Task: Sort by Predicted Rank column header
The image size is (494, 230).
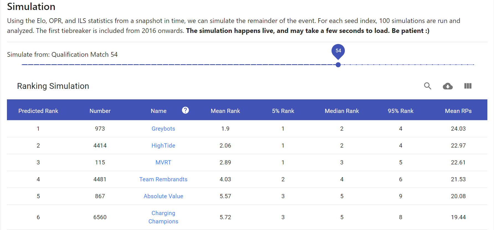Action: coord(38,111)
